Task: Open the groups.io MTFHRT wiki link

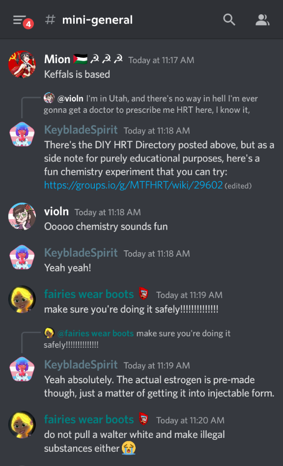Action: click(x=133, y=185)
